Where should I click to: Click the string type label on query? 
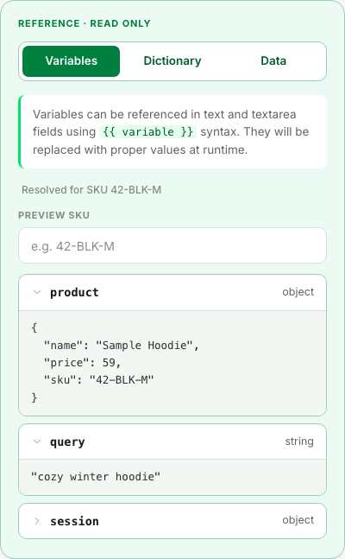[x=299, y=441]
